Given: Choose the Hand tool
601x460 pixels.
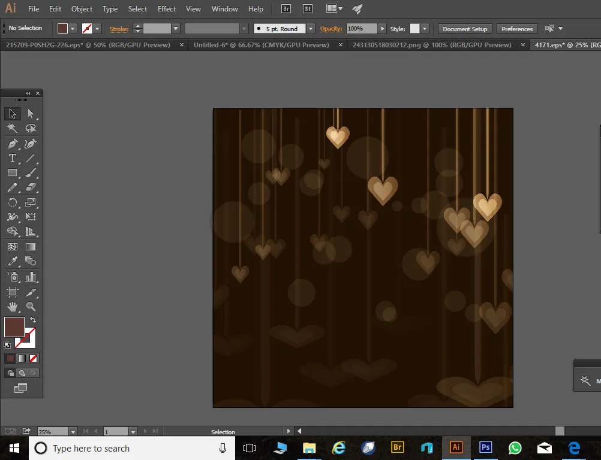Looking at the screenshot, I should click(12, 307).
